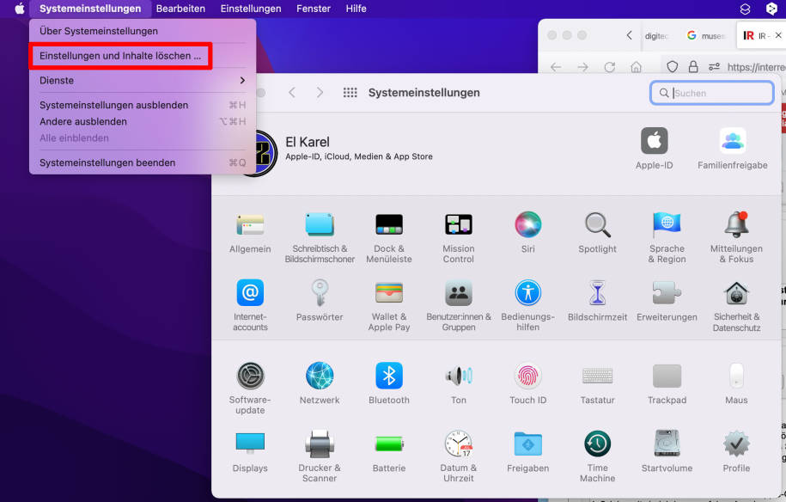Open the Einstellungen menu bar item
Viewport: 786px width, 502px height.
(x=251, y=9)
